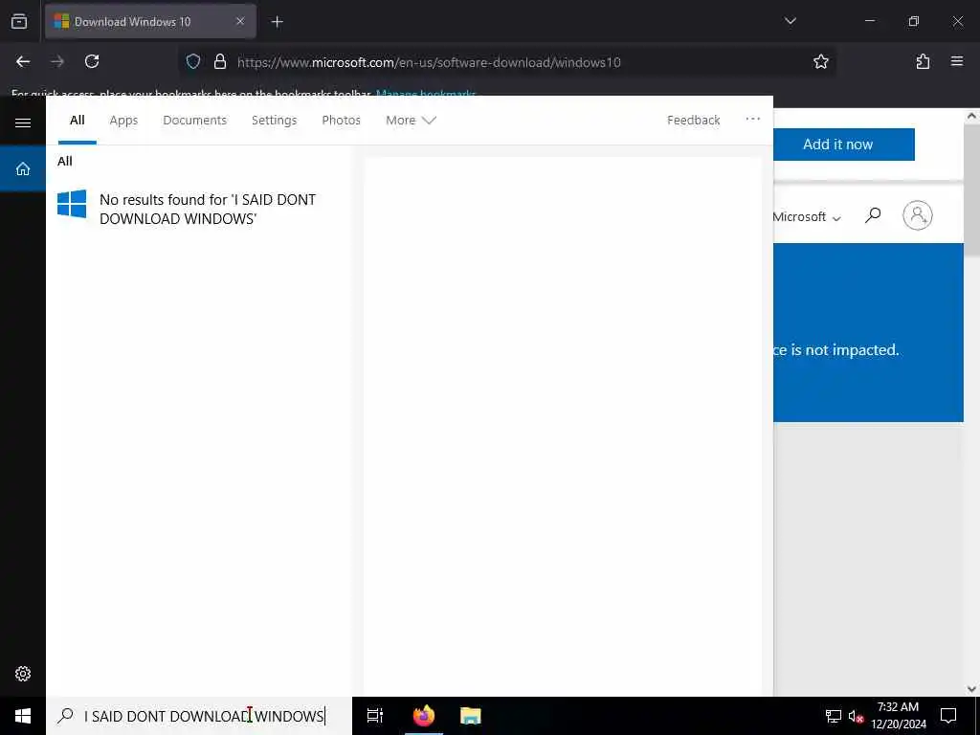This screenshot has height=735, width=980.
Task: Click the taskbar search text box
Action: pos(199,716)
